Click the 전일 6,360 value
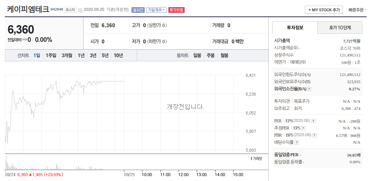Screen dimensions: 373x181 coord(108,26)
